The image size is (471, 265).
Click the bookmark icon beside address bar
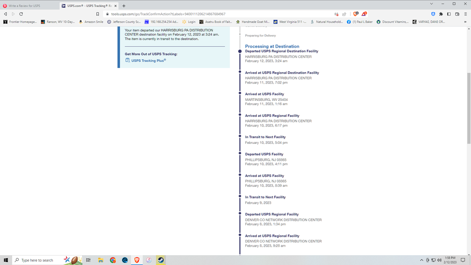[97, 14]
